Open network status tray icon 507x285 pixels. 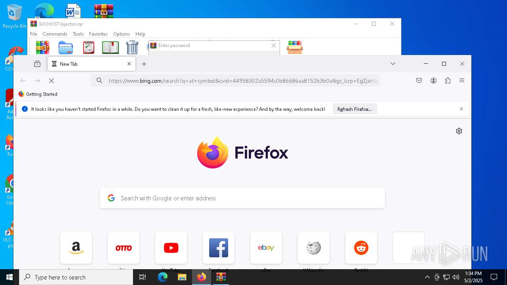point(446,277)
